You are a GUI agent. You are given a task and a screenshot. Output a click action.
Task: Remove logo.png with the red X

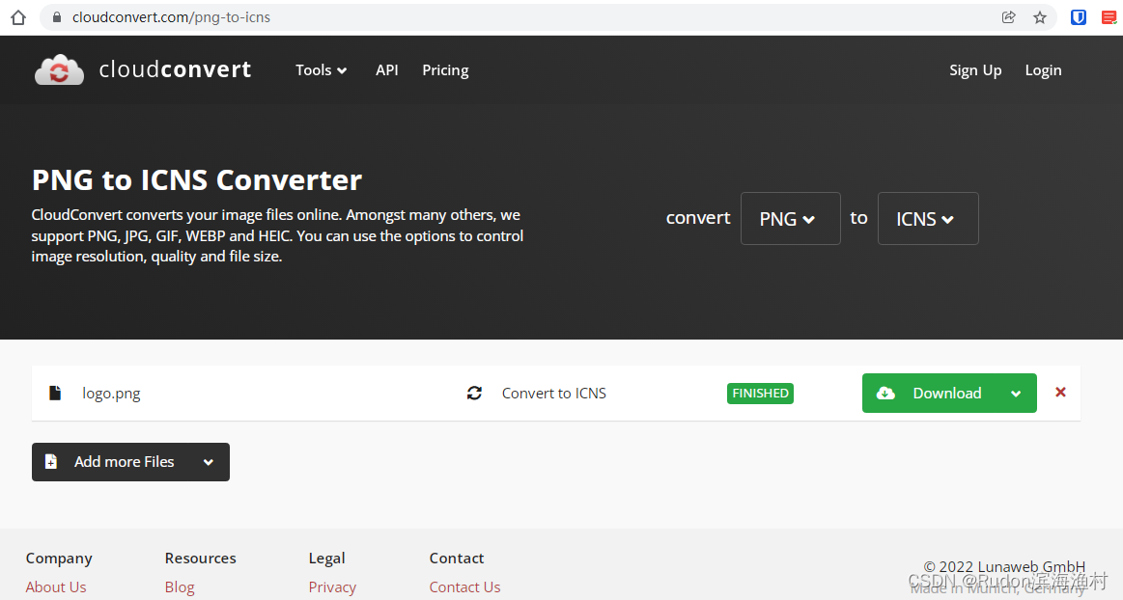click(1060, 392)
